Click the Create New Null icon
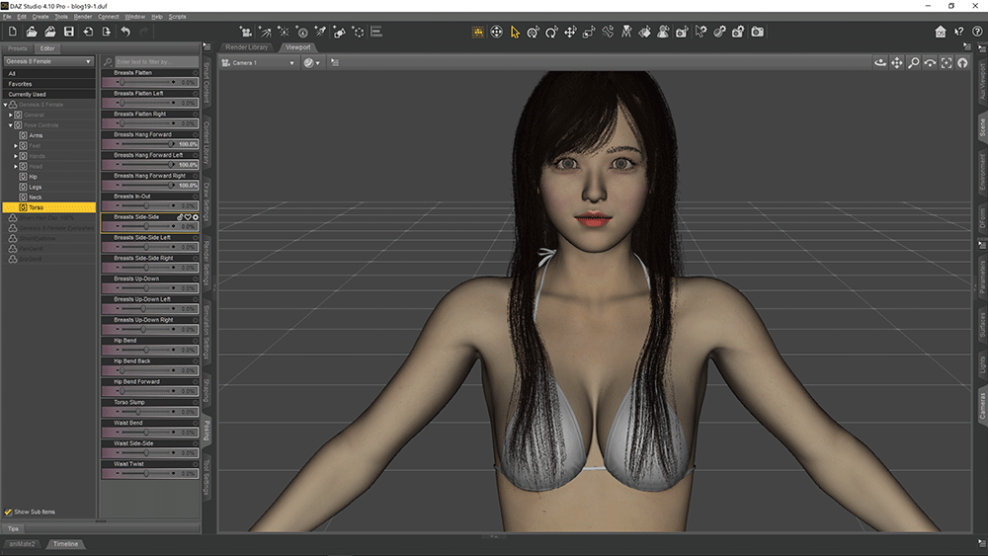 (x=358, y=32)
